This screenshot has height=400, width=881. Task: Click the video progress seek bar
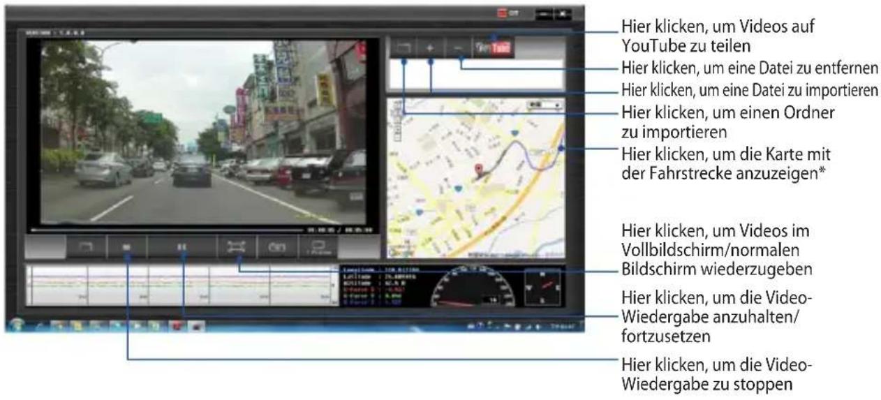pyautogui.click(x=165, y=229)
